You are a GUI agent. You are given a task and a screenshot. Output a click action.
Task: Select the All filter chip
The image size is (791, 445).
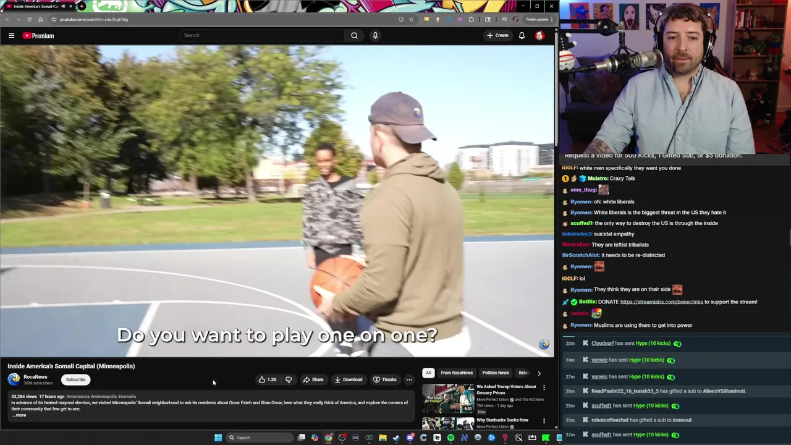click(x=428, y=373)
